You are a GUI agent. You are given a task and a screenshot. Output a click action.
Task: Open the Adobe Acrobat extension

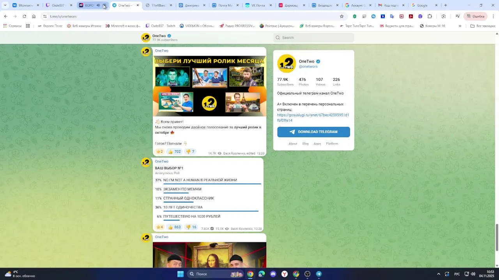(x=411, y=16)
